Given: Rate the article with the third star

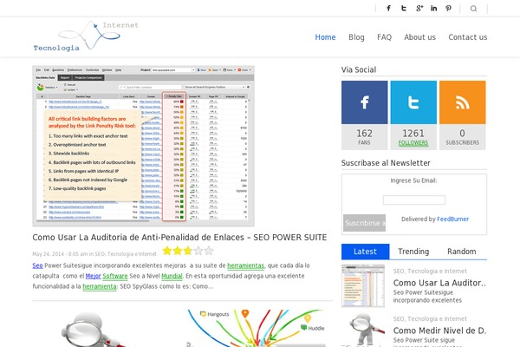Looking at the screenshot, I should (x=188, y=251).
